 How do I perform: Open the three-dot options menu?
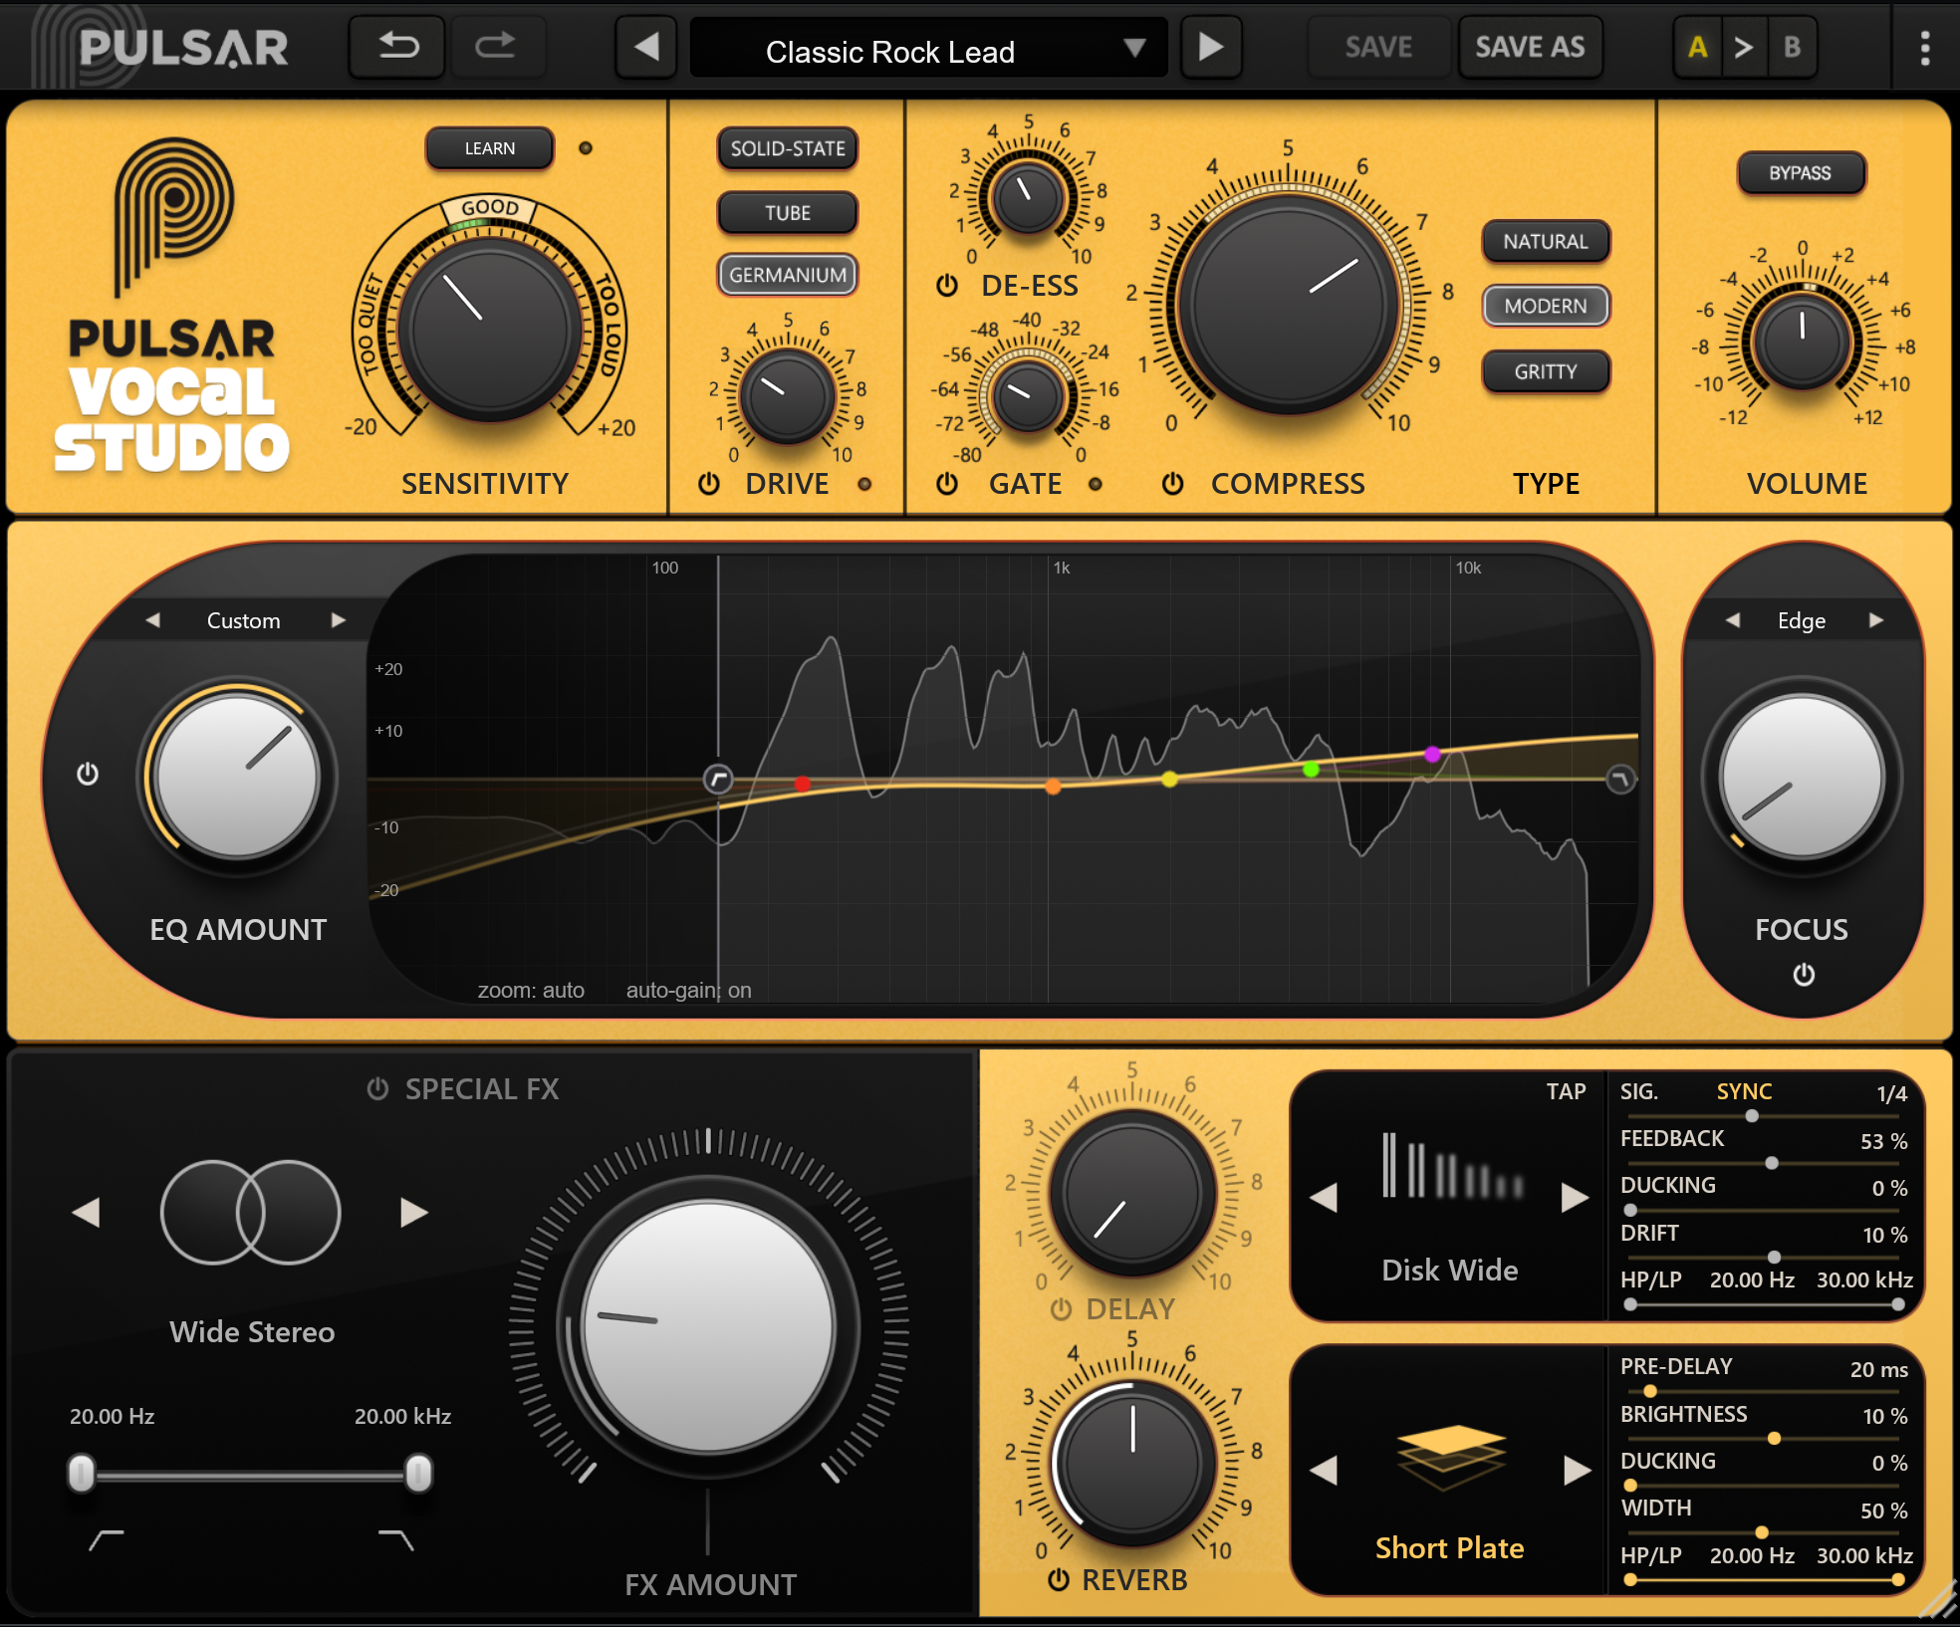point(1925,46)
